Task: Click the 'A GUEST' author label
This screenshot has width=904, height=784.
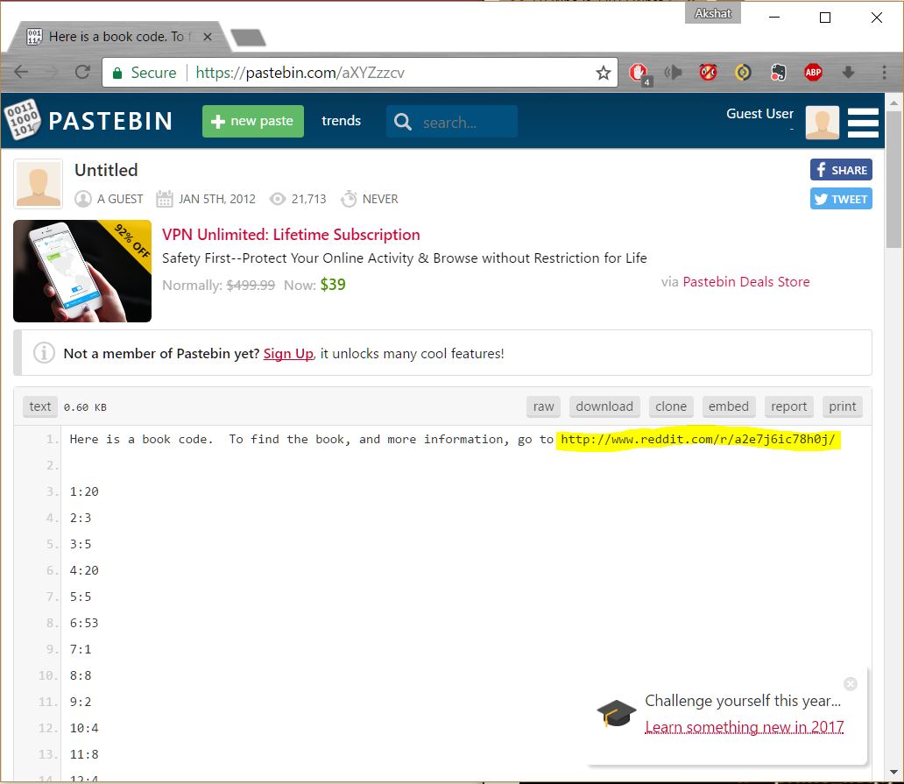Action: (120, 199)
